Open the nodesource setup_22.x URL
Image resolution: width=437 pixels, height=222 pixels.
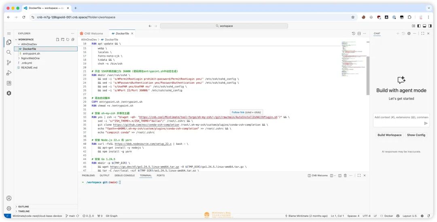click(143, 144)
